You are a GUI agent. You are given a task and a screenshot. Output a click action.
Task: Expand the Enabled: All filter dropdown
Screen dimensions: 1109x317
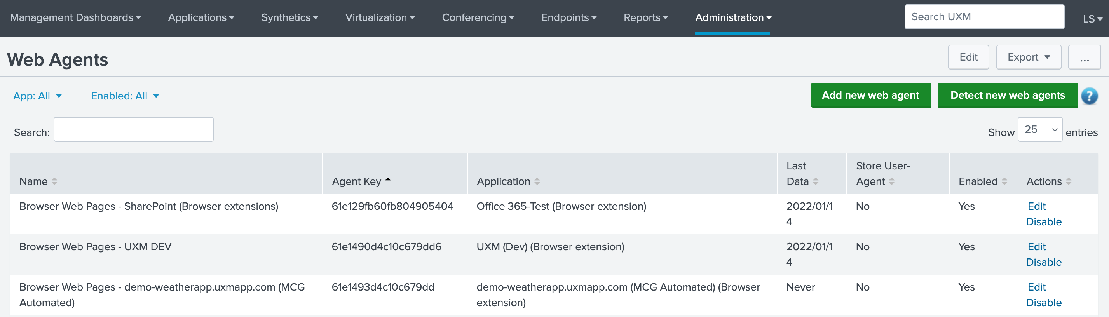click(x=125, y=96)
